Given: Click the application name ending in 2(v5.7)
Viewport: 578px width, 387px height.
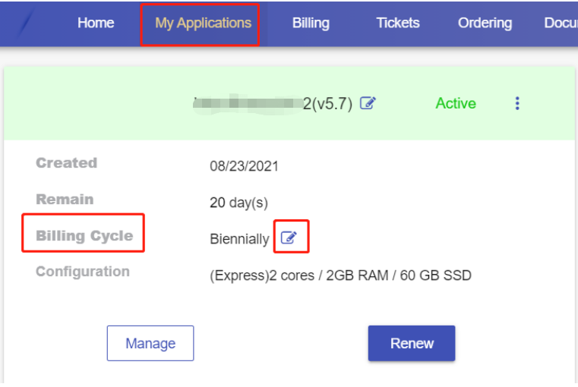Looking at the screenshot, I should (273, 104).
